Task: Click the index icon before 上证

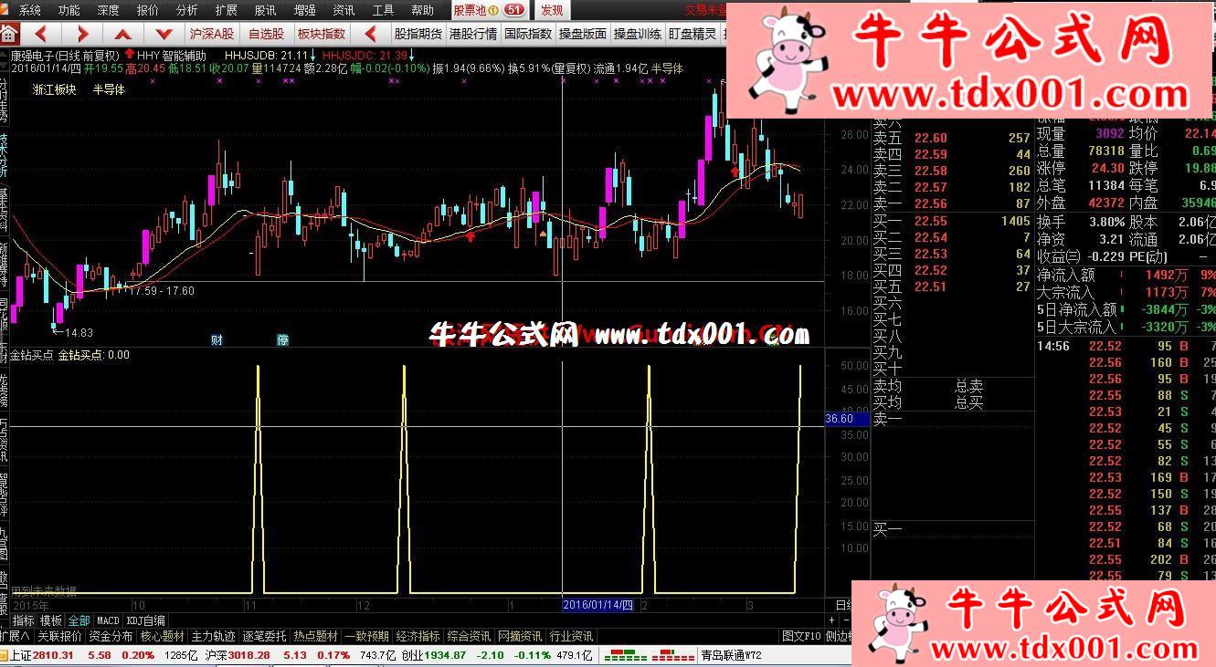Action: click(x=4, y=655)
